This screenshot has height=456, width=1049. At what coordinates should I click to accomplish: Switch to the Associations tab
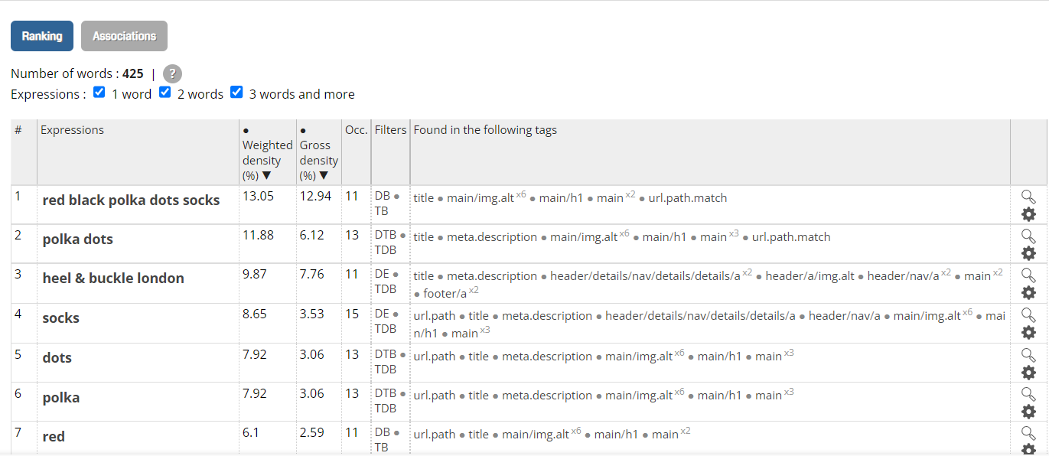pos(124,36)
